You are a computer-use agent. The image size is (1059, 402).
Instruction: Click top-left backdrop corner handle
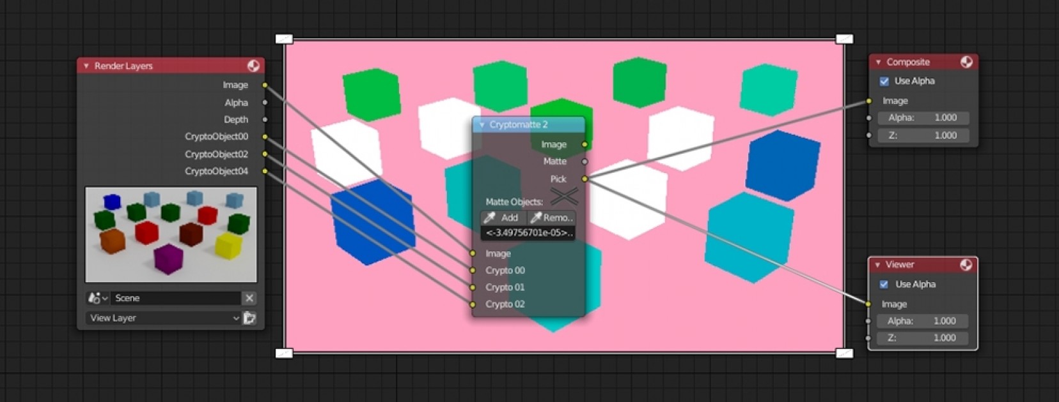pos(284,39)
